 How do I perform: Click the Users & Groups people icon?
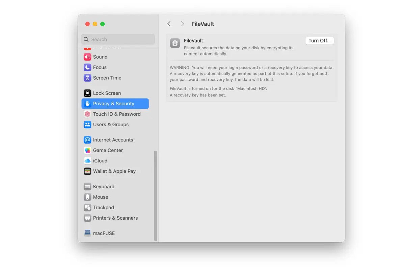click(x=87, y=125)
